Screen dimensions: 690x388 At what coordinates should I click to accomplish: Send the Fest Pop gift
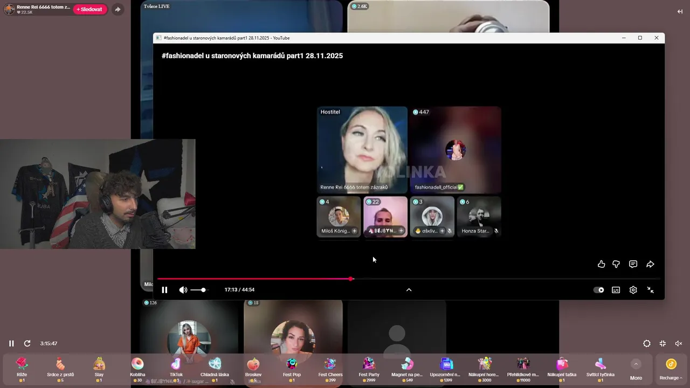tap(292, 369)
